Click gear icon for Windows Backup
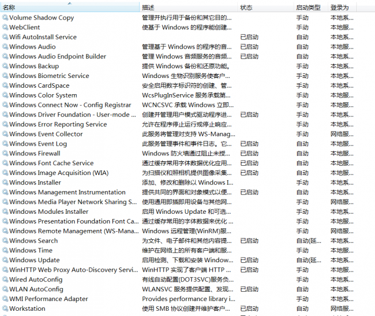 click(5, 66)
